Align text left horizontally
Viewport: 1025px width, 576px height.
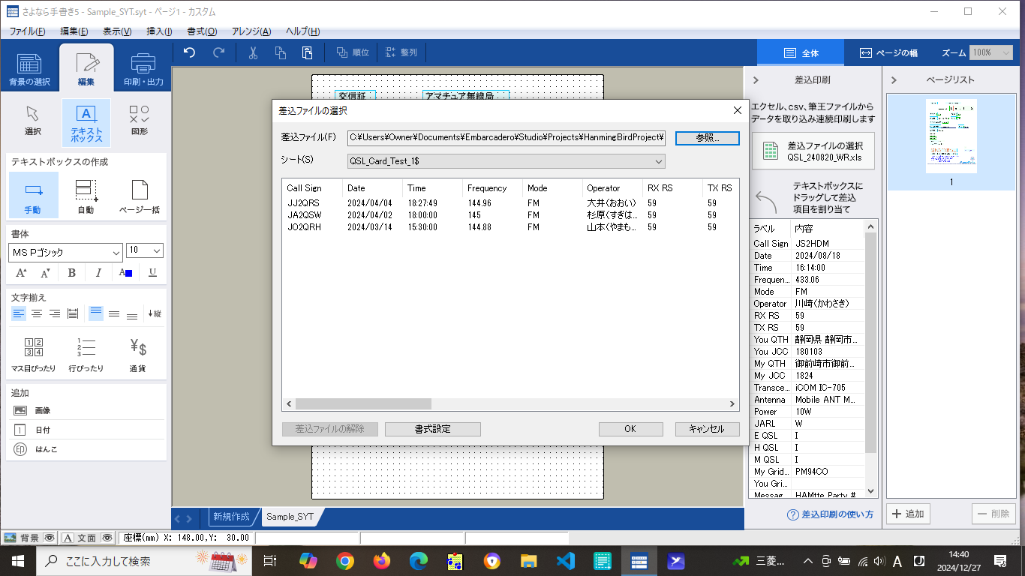(x=19, y=313)
